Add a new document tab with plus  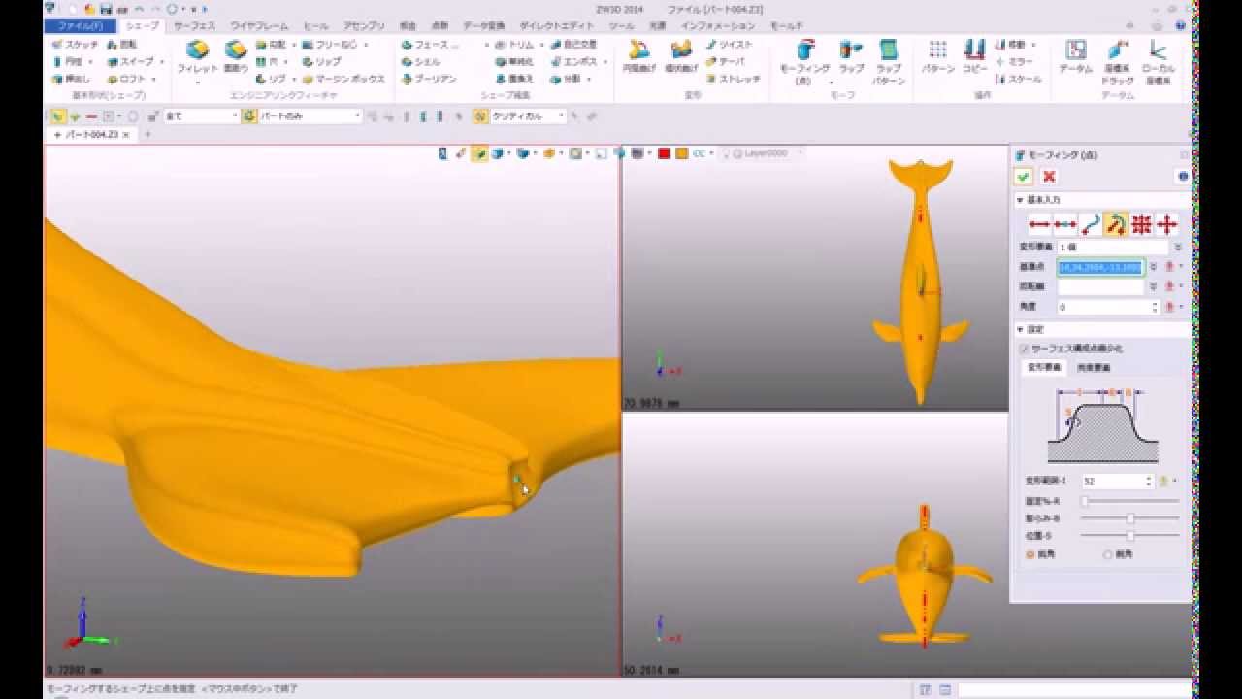(147, 135)
